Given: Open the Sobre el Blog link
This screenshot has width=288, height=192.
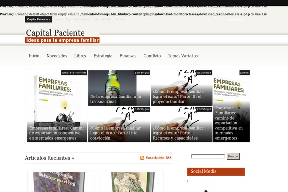Looking at the screenshot, I should [62, 19].
